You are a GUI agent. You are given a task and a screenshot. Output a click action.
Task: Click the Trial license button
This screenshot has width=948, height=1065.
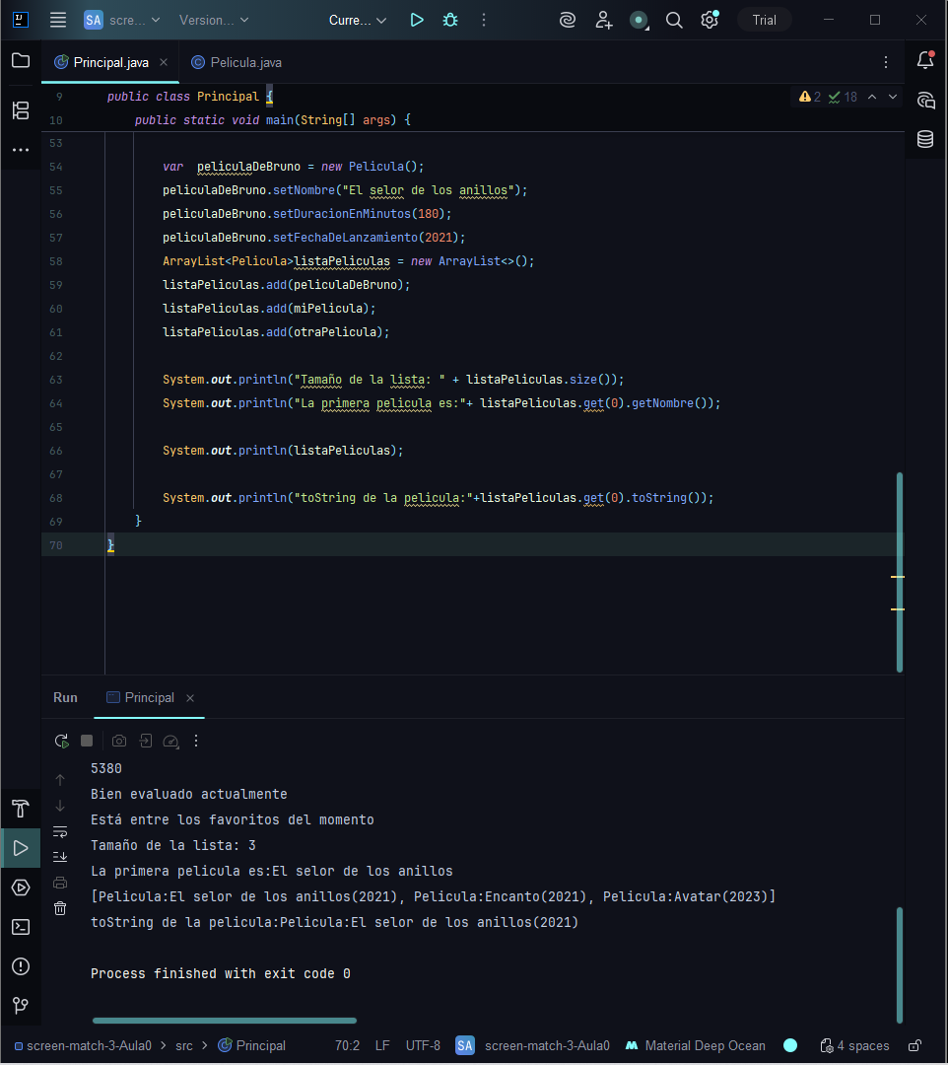point(764,21)
